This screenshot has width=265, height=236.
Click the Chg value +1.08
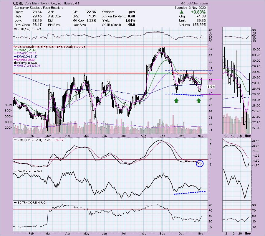[x=201, y=16]
